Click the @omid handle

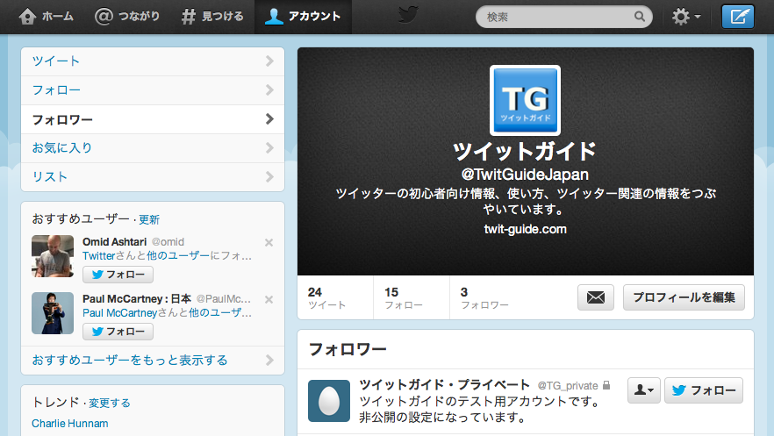pos(168,242)
